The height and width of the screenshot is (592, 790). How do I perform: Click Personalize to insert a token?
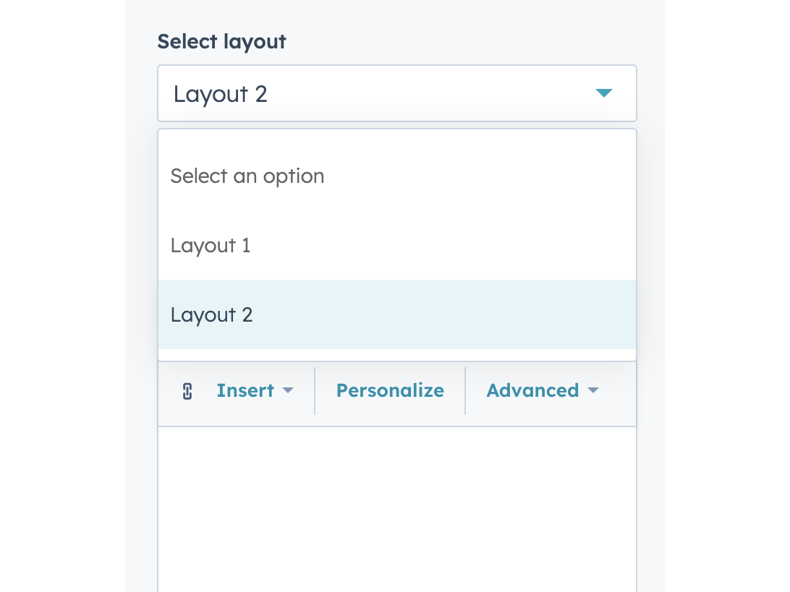point(390,390)
